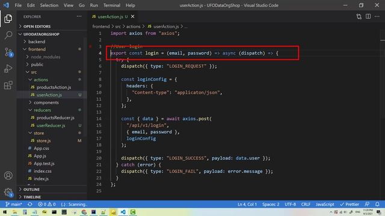Close the userAction.js tab

[x=132, y=16]
